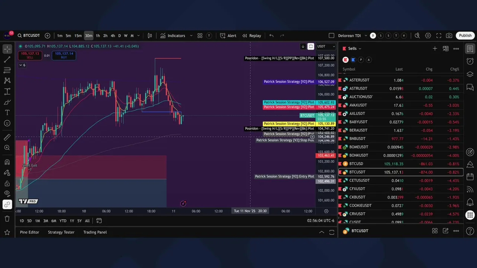This screenshot has height=268, width=477.
Task: Expand favorite indicators dropdown arrow
Action: [191, 36]
